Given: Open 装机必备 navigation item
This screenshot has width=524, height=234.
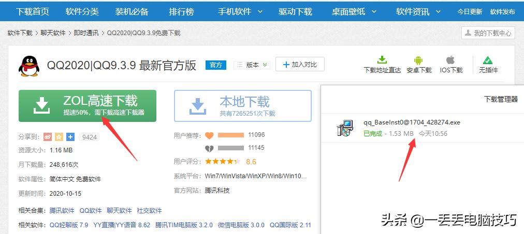Looking at the screenshot, I should click(x=132, y=12).
